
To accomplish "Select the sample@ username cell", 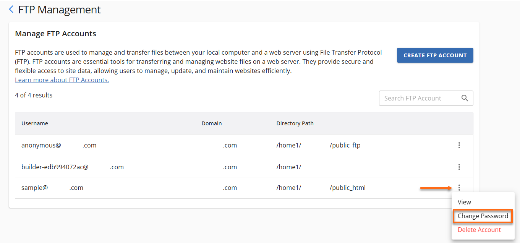I will [52, 188].
